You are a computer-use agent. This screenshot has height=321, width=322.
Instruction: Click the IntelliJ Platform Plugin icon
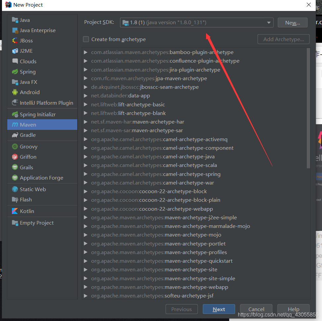(15, 102)
